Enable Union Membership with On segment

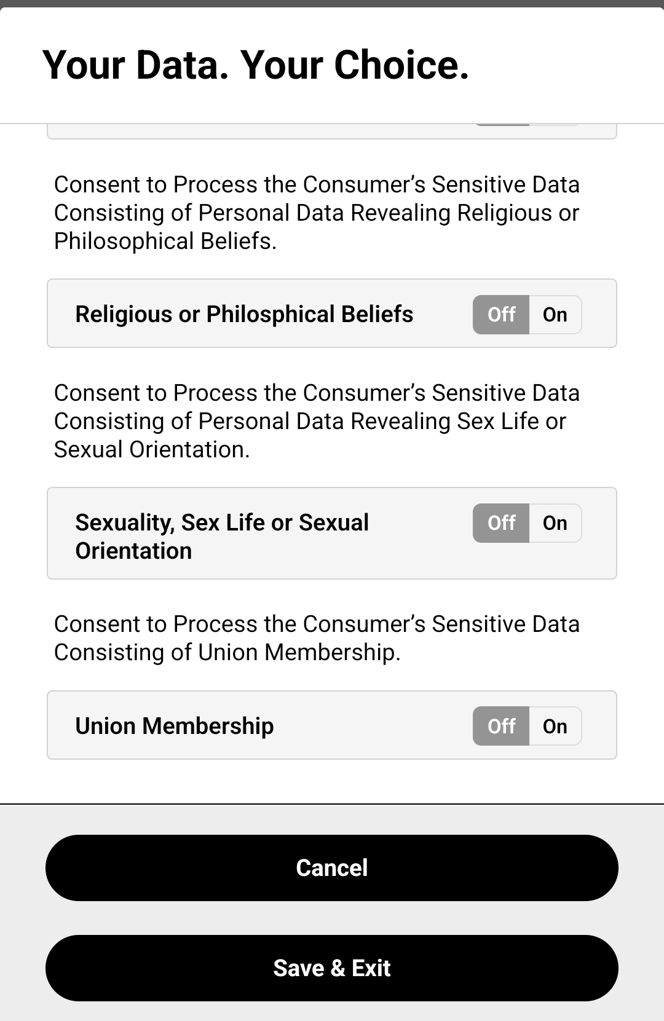(x=555, y=726)
